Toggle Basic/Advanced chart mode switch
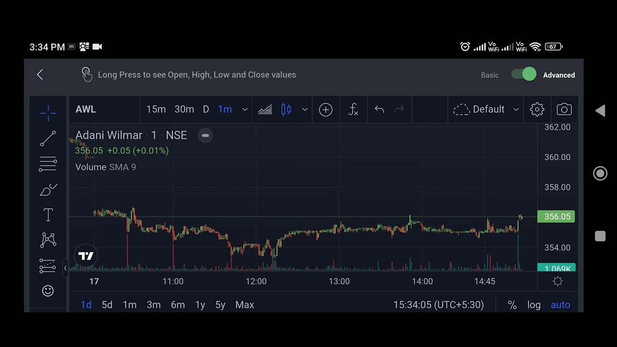 (x=524, y=74)
